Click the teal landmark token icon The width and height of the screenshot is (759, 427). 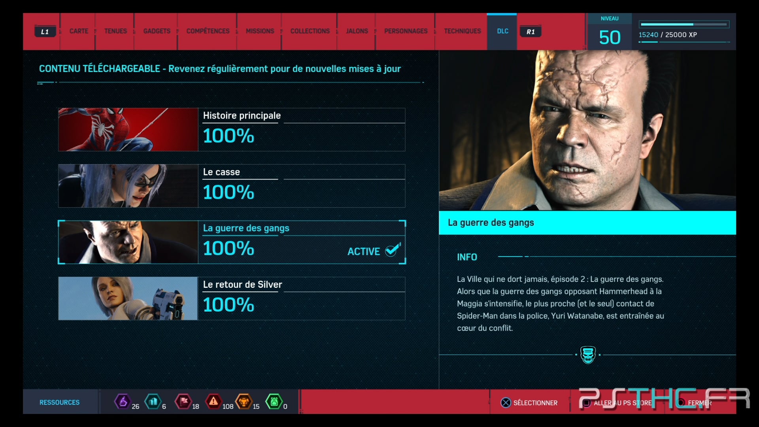coord(153,402)
